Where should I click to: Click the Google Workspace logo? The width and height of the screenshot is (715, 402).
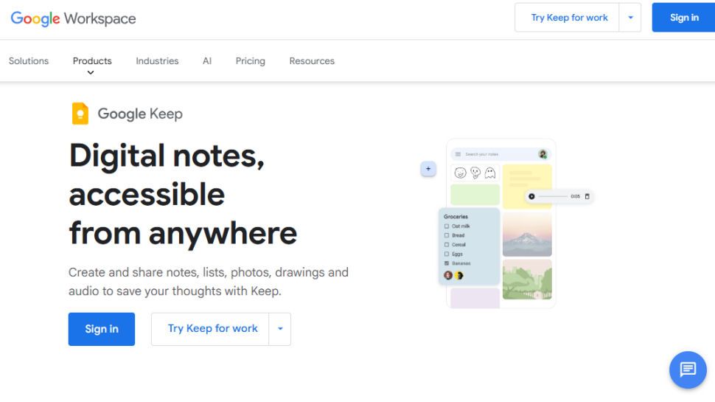(73, 18)
